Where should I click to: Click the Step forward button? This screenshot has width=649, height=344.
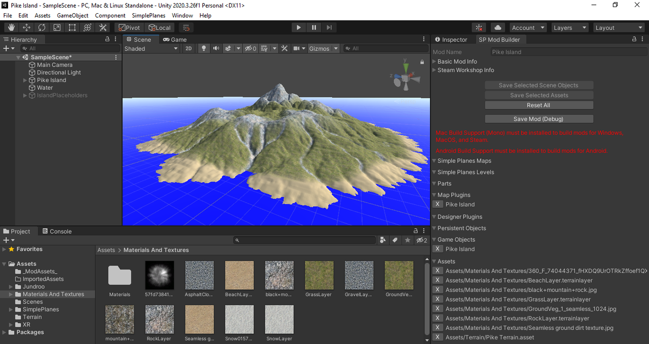[x=329, y=27]
